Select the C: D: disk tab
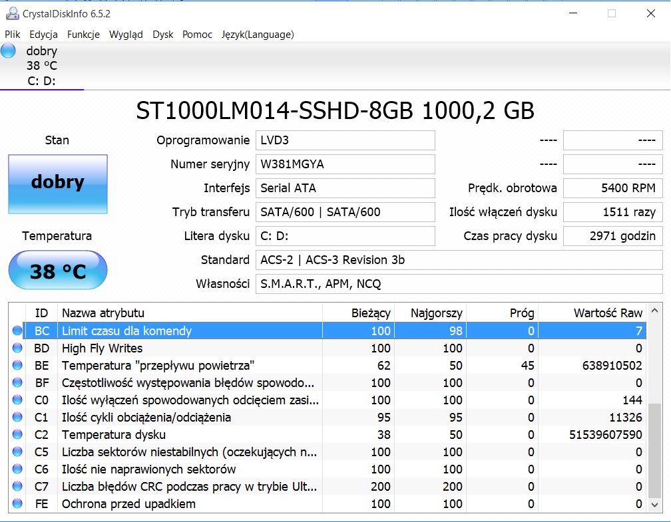This screenshot has width=671, height=522. coord(41,66)
